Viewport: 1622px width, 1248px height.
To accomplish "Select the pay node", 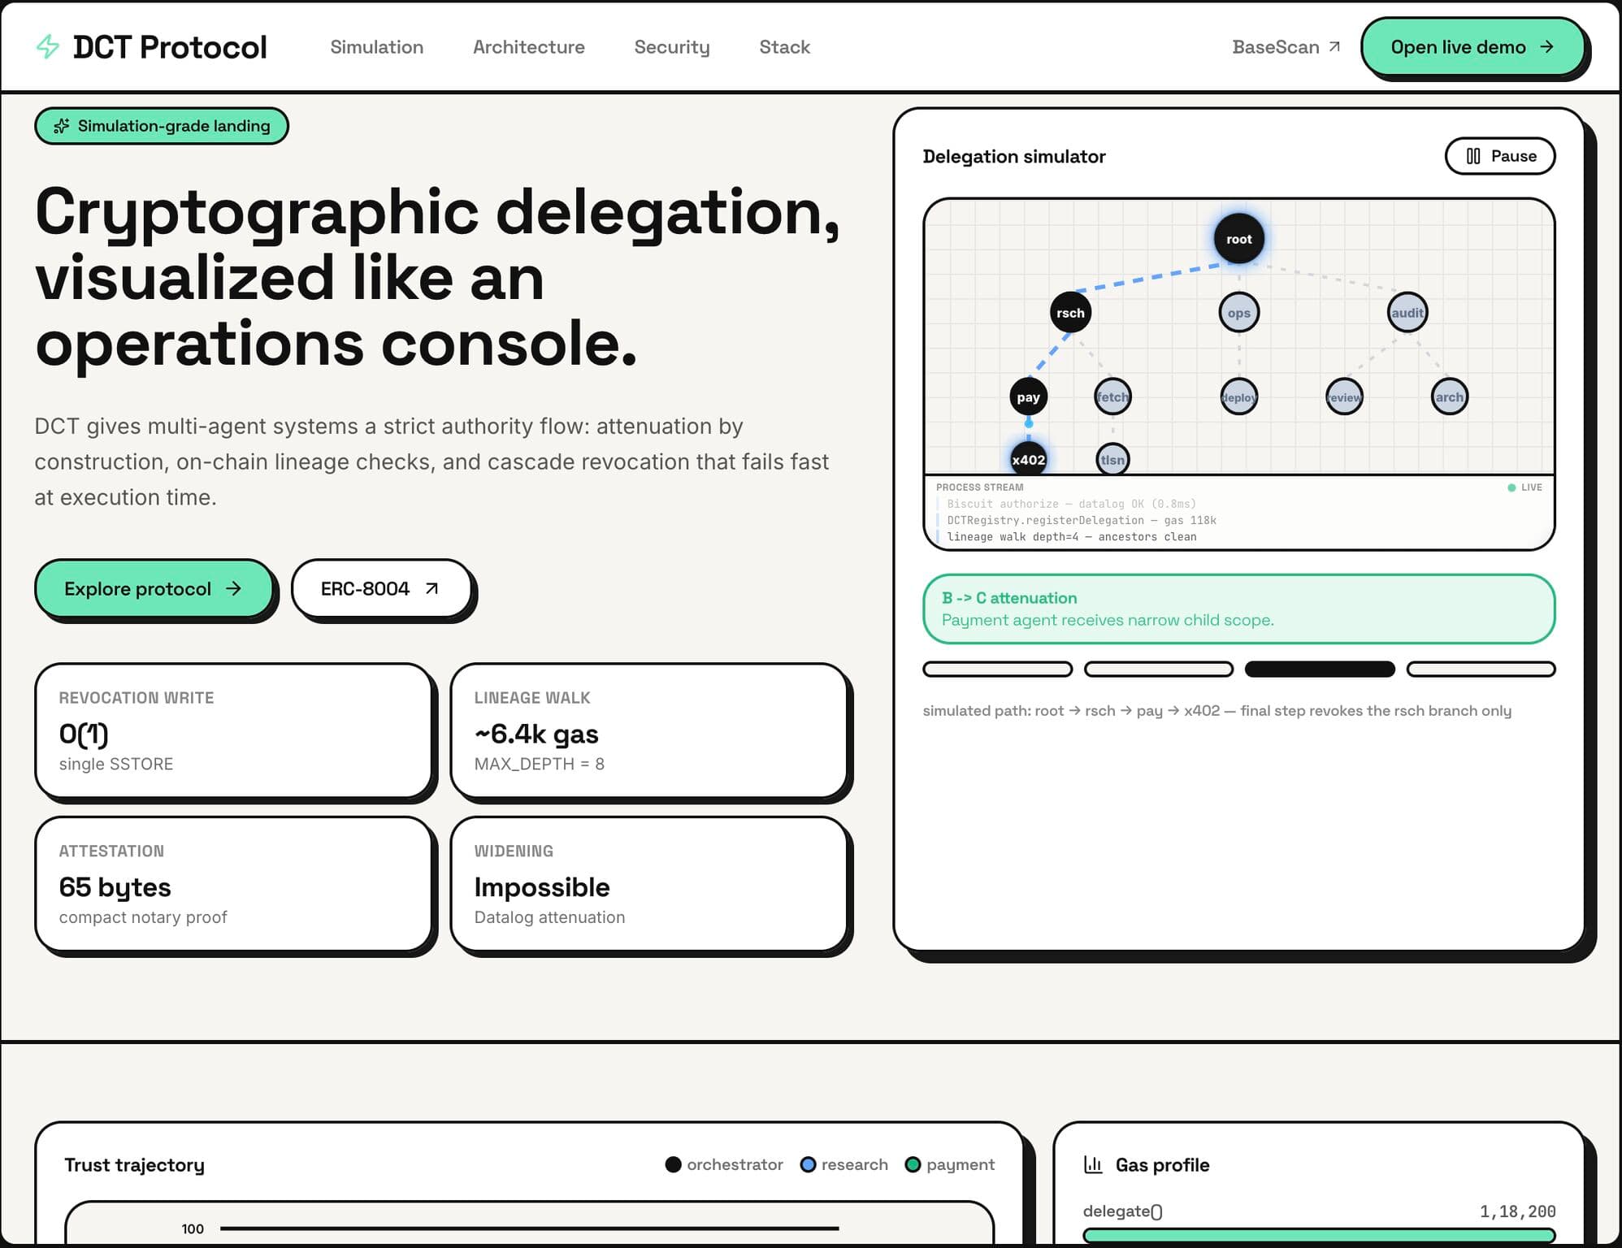I will point(1028,397).
